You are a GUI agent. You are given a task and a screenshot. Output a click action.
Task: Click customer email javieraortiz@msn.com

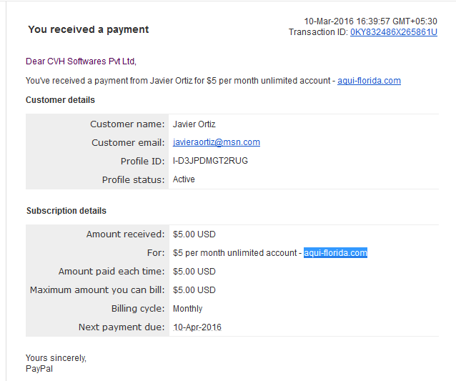click(x=217, y=142)
